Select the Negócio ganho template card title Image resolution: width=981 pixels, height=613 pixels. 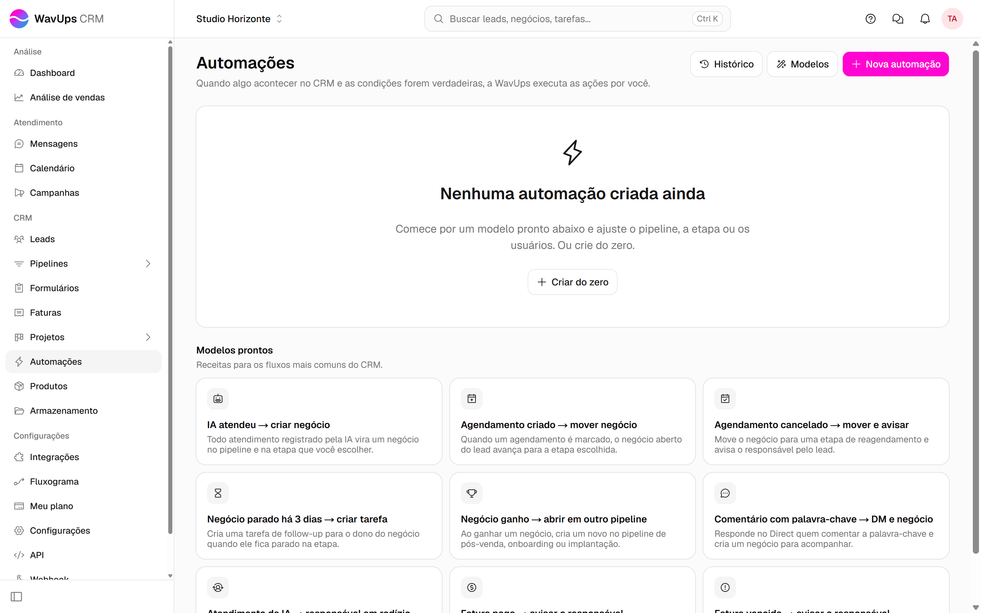(x=553, y=519)
